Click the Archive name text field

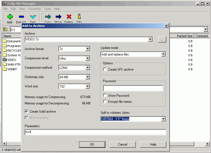(86, 39)
